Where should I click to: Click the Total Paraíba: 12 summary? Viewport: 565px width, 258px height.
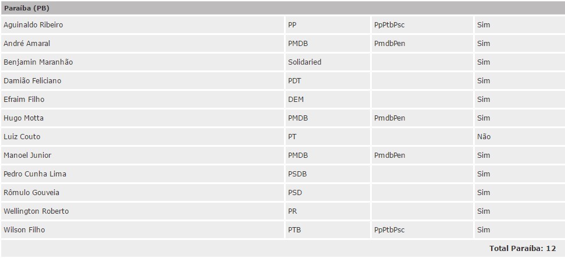(523, 249)
